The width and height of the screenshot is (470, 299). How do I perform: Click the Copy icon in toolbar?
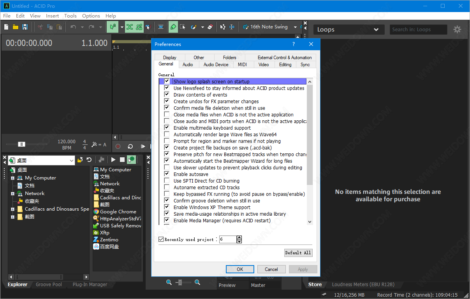[50, 27]
